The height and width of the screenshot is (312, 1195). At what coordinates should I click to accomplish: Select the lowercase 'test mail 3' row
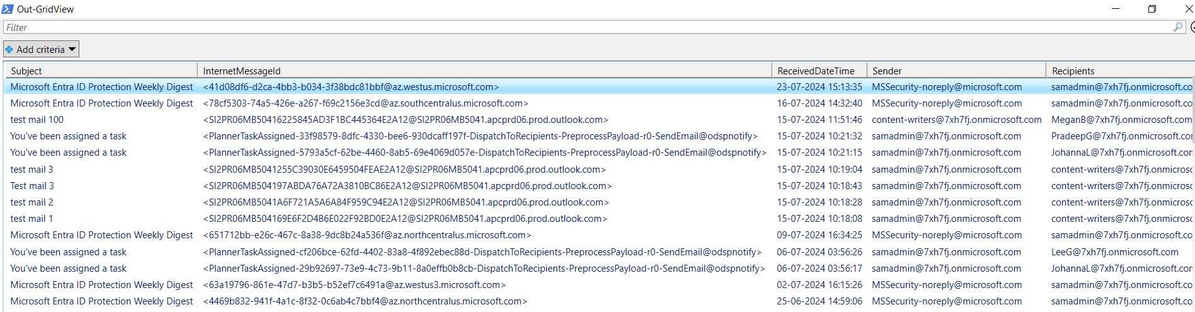[598, 170]
